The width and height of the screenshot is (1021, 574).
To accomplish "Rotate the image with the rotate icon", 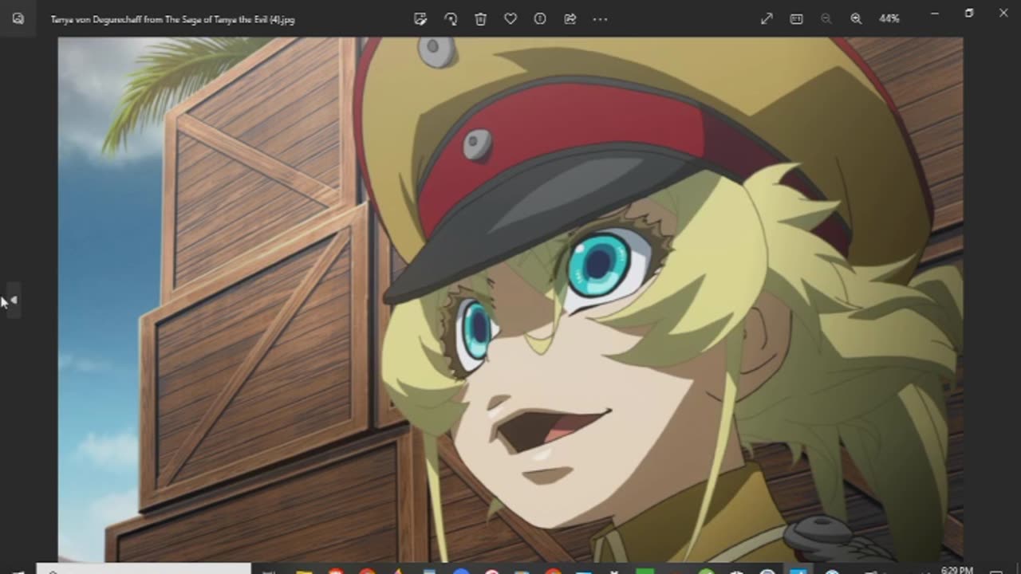I will (451, 18).
